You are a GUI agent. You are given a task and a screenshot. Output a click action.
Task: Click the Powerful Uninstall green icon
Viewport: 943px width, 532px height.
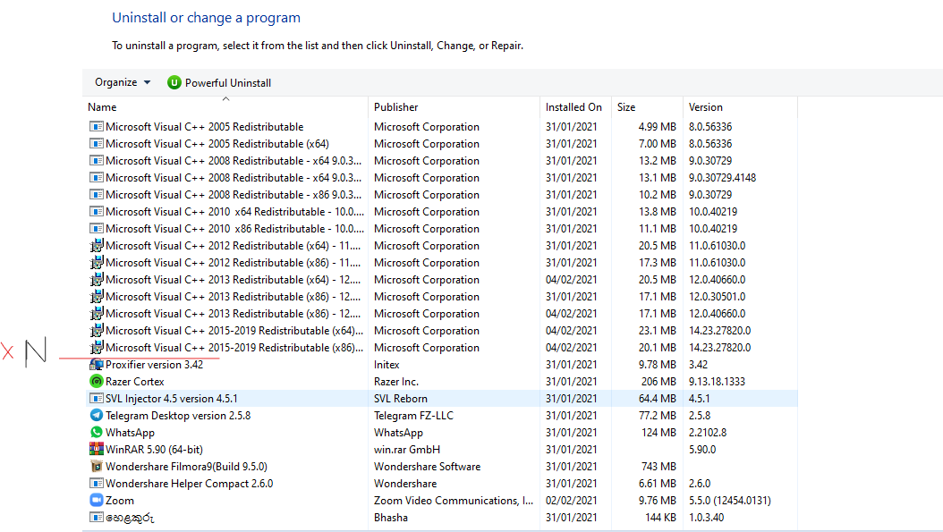click(174, 82)
